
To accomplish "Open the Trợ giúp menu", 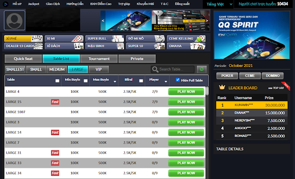I will coord(124,4).
